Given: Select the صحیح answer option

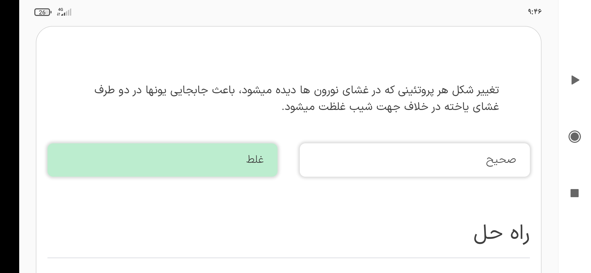Looking at the screenshot, I should click(x=415, y=160).
